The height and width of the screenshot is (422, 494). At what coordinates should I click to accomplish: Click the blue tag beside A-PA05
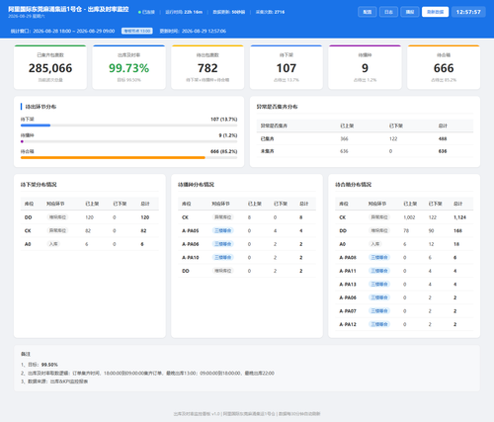coord(223,230)
